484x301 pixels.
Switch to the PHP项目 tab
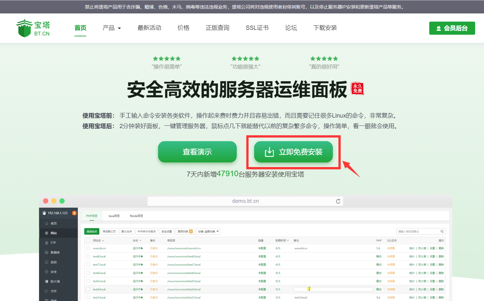[92, 216]
